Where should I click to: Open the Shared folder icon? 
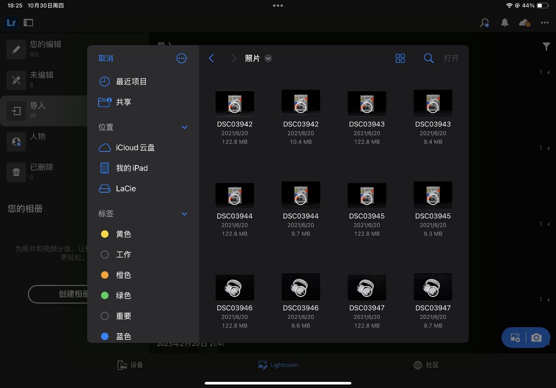[x=105, y=102]
